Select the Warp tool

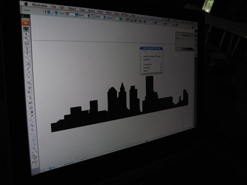tap(29, 87)
